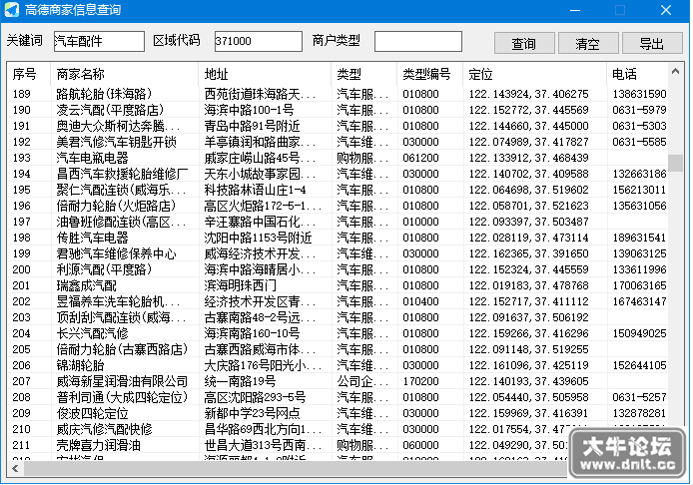The height and width of the screenshot is (485, 693).
Task: Click the 清空 clear button
Action: click(588, 43)
